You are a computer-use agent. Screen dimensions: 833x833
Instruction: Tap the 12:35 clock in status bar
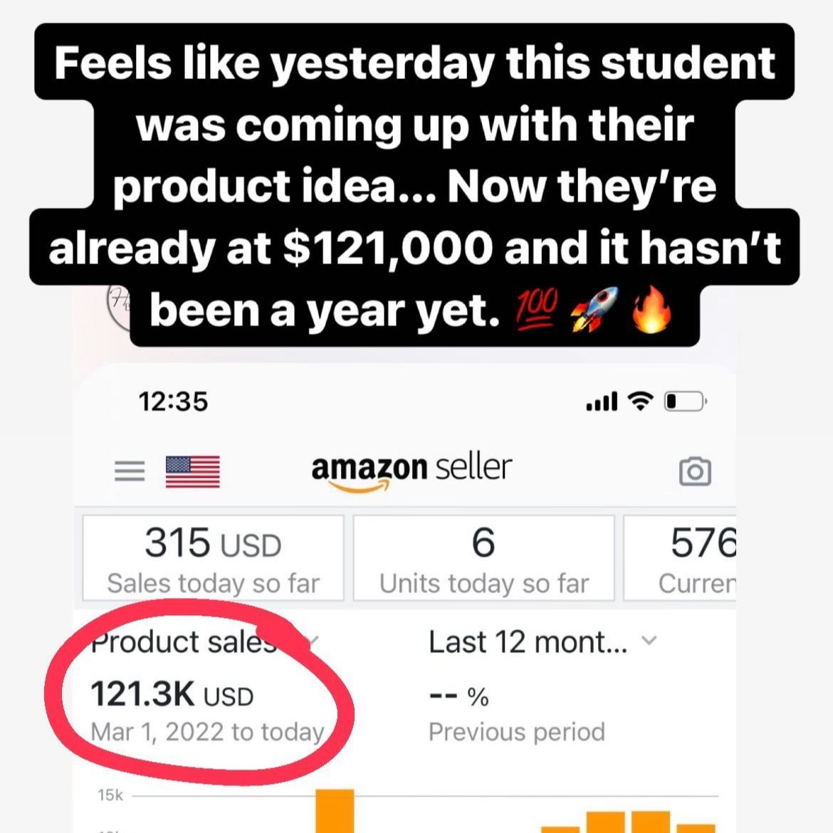[173, 402]
